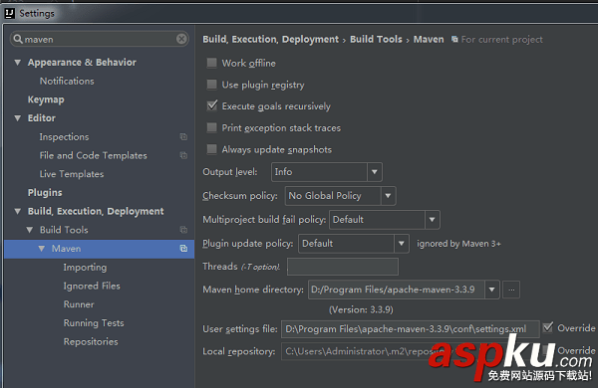Open Importing under Maven
Viewport: 598px width, 388px height.
tap(85, 268)
